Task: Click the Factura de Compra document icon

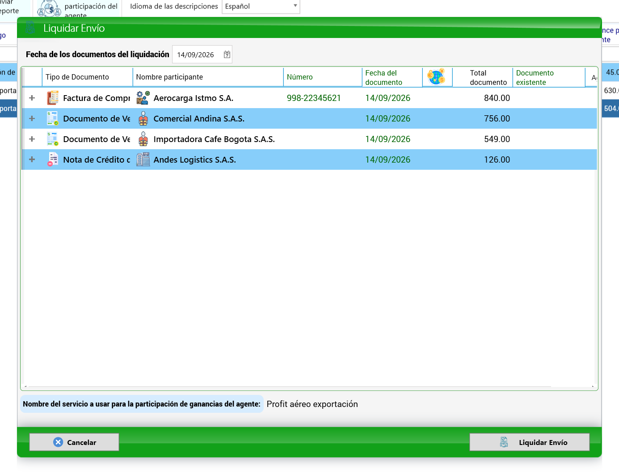Action: (53, 98)
